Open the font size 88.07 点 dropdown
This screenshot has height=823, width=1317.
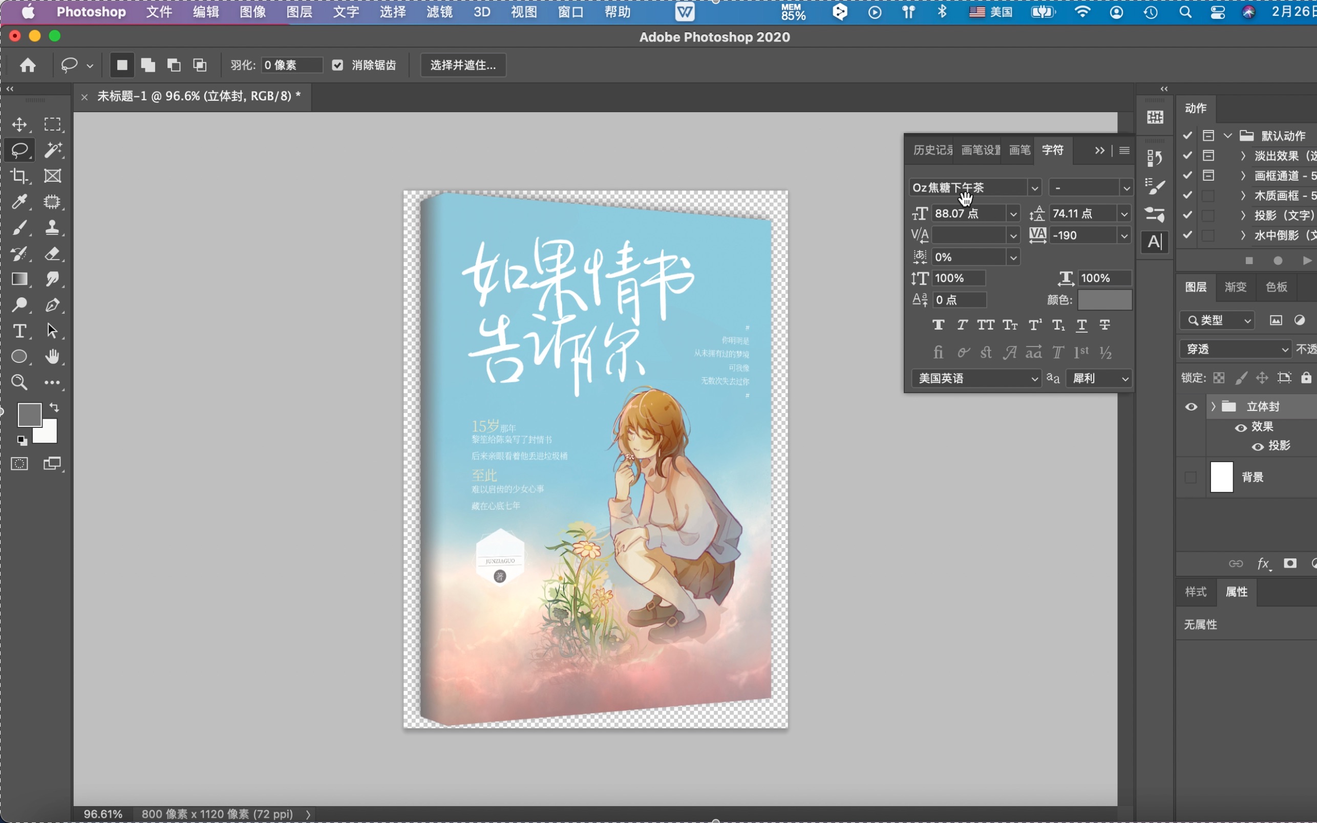click(x=1013, y=214)
